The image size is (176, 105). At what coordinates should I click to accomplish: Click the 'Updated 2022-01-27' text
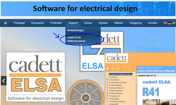[x=147, y=76]
